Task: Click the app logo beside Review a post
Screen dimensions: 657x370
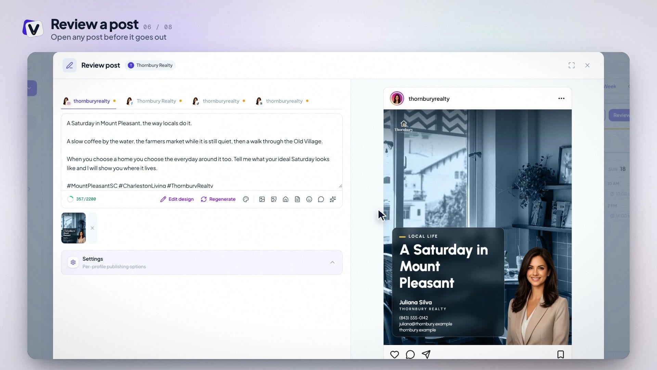Action: pyautogui.click(x=33, y=28)
